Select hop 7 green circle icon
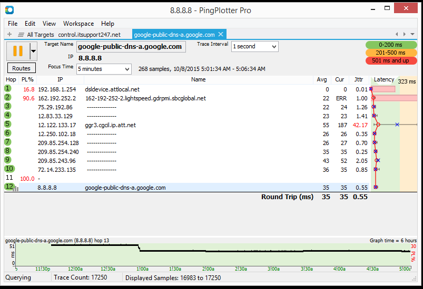Screen dimensions: 423x289 coord(8,142)
